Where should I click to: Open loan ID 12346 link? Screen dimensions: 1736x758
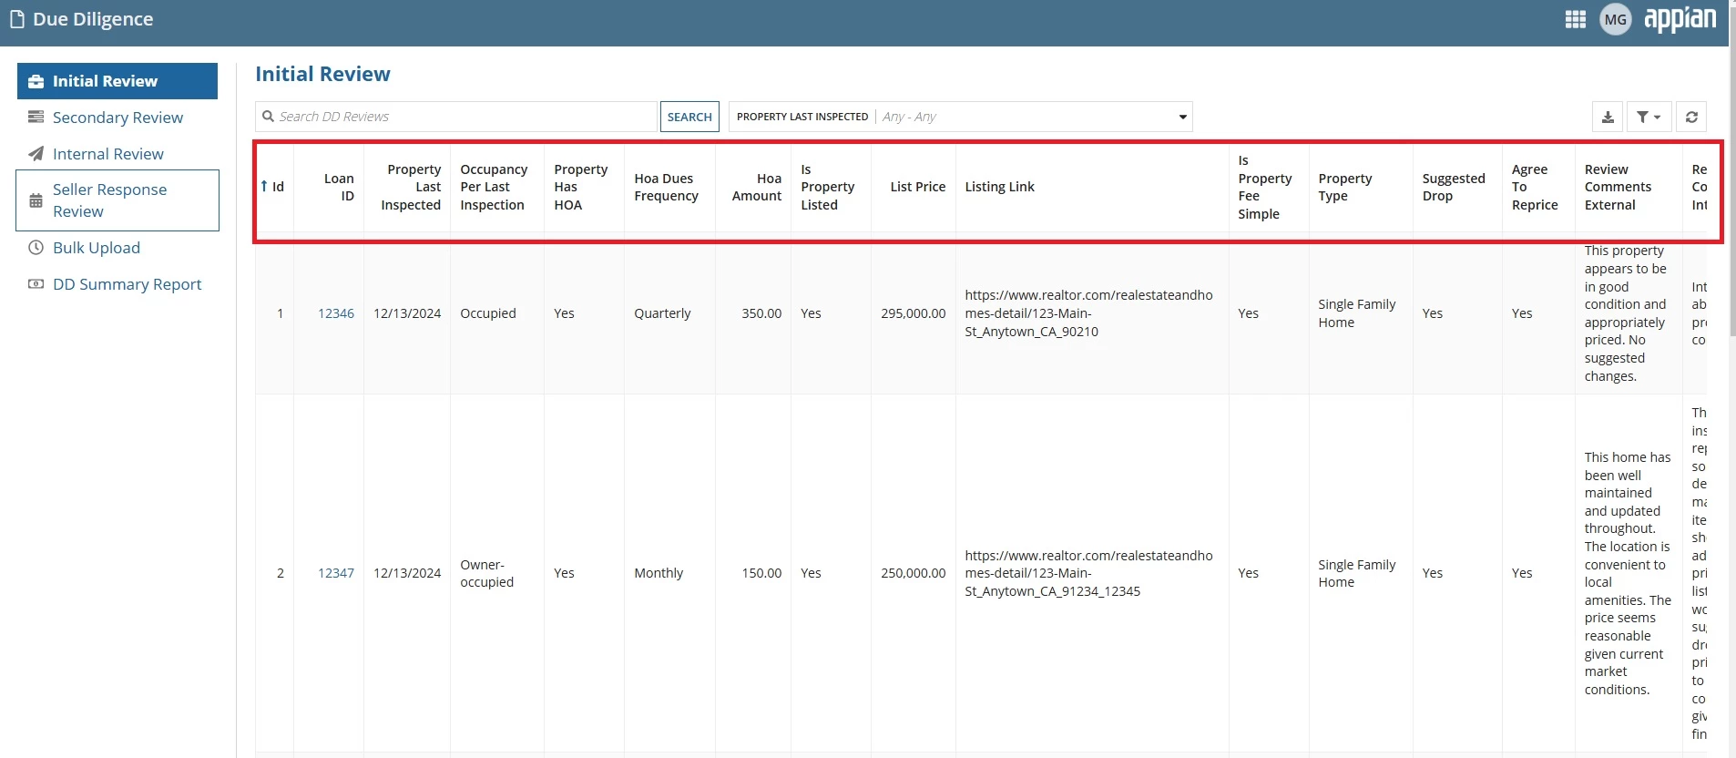click(x=336, y=313)
